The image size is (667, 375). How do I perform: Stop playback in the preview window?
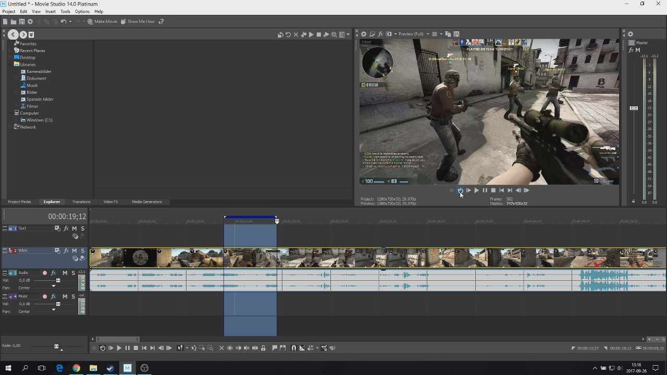[x=493, y=190]
